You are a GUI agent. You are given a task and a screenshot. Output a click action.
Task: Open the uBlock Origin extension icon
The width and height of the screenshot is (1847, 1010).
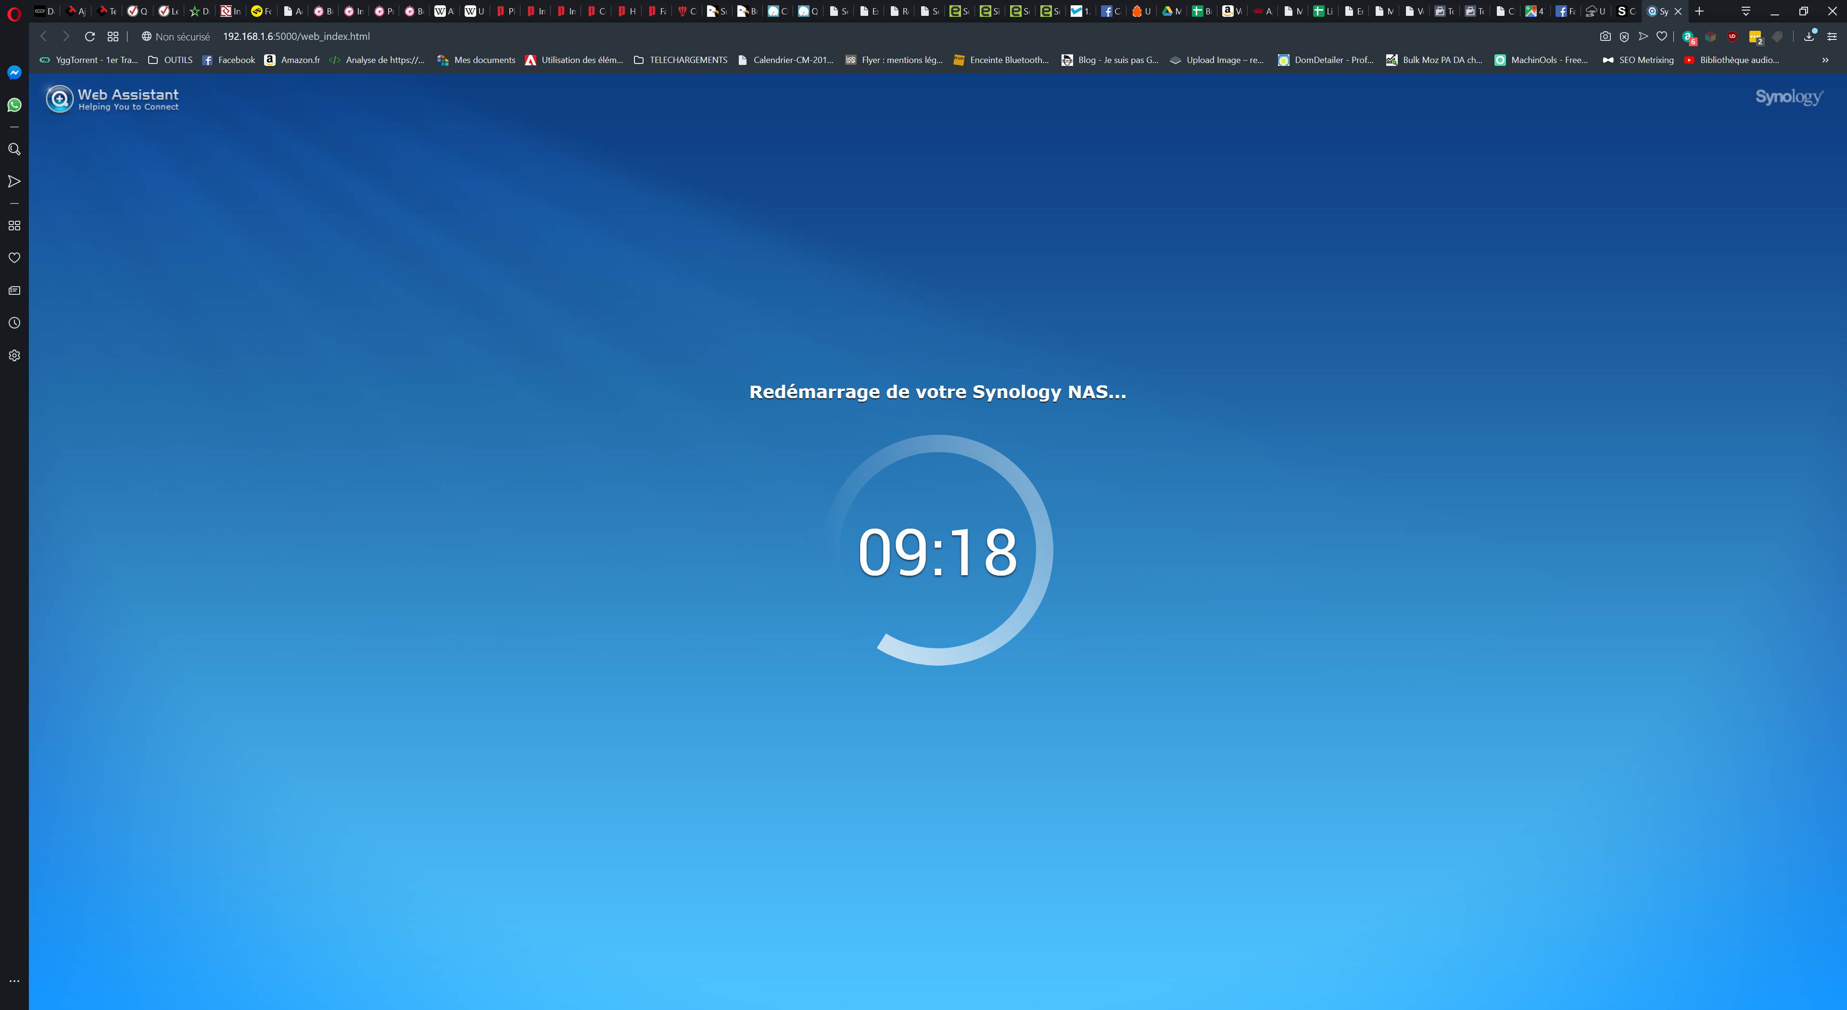coord(1732,37)
